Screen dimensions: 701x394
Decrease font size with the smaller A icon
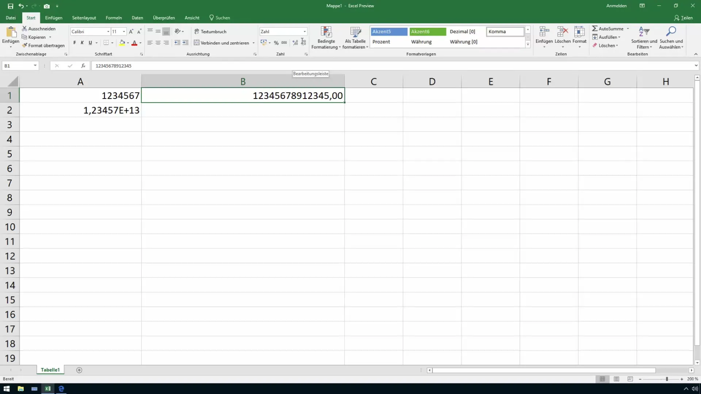pyautogui.click(x=139, y=31)
